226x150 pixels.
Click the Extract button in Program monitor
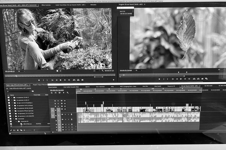pyautogui.click(x=198, y=79)
